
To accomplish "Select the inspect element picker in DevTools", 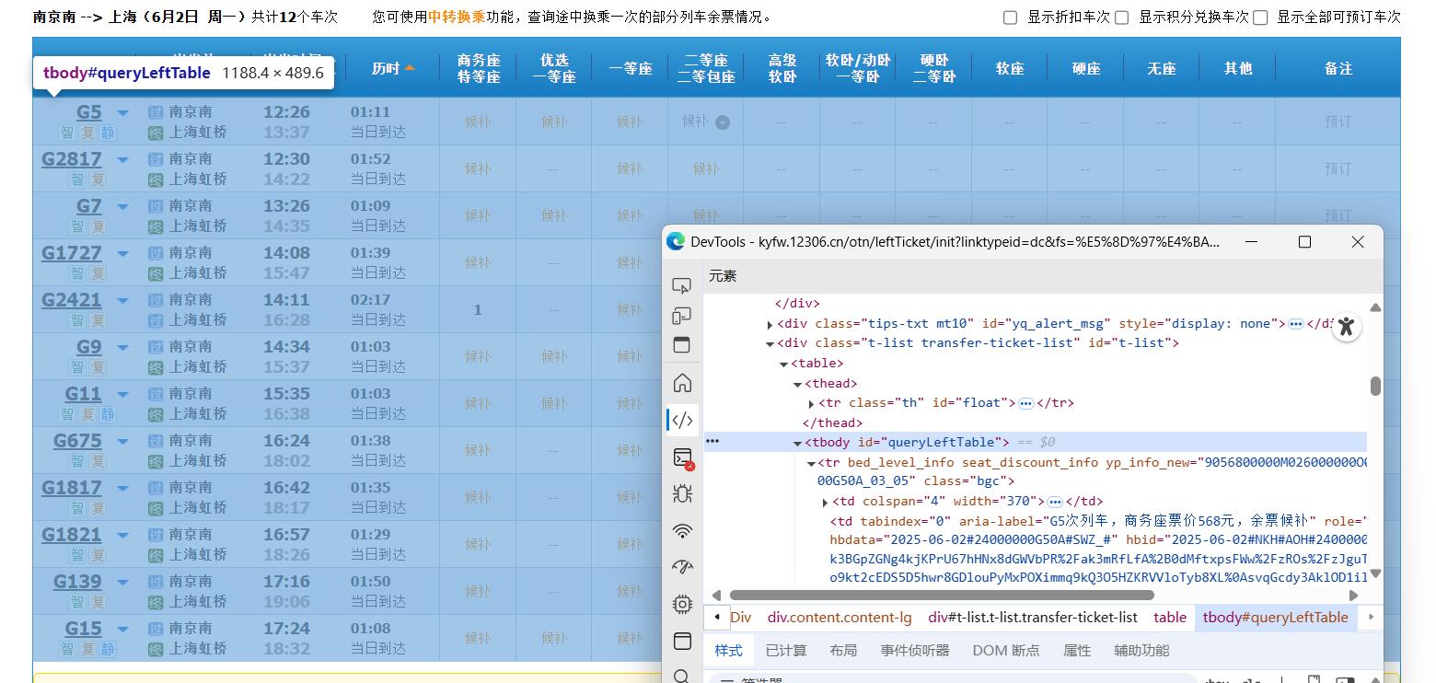I will point(681,286).
